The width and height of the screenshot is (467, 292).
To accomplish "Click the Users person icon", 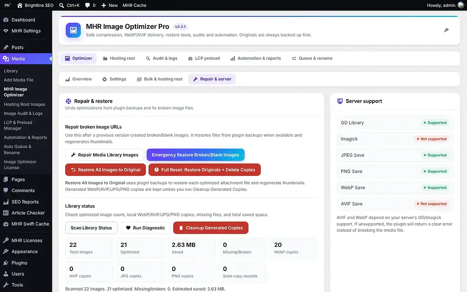I will click(x=6, y=274).
